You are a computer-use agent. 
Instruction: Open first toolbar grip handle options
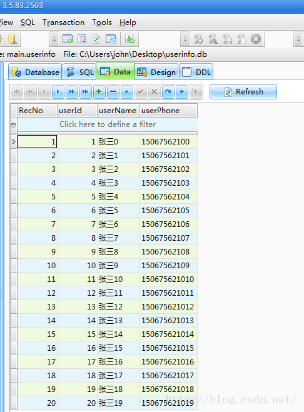pos(54,39)
